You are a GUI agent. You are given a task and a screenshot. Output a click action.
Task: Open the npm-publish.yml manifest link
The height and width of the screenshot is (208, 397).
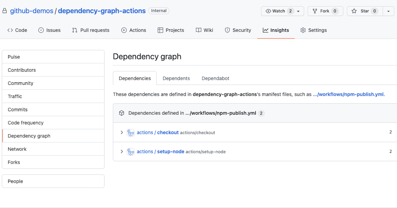(348, 94)
